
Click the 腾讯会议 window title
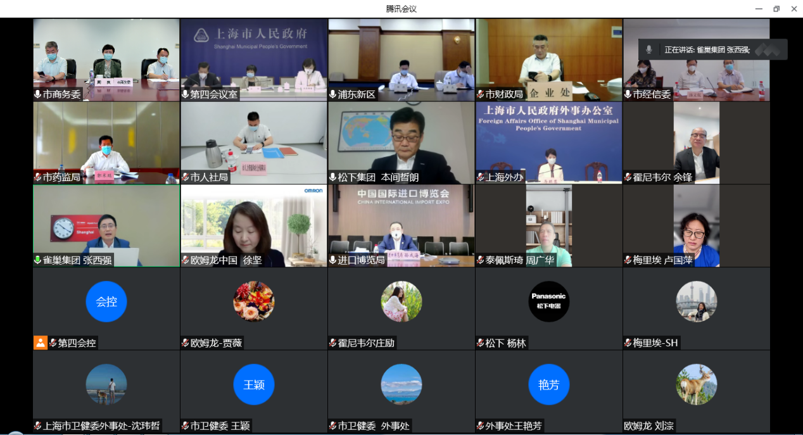click(401, 9)
